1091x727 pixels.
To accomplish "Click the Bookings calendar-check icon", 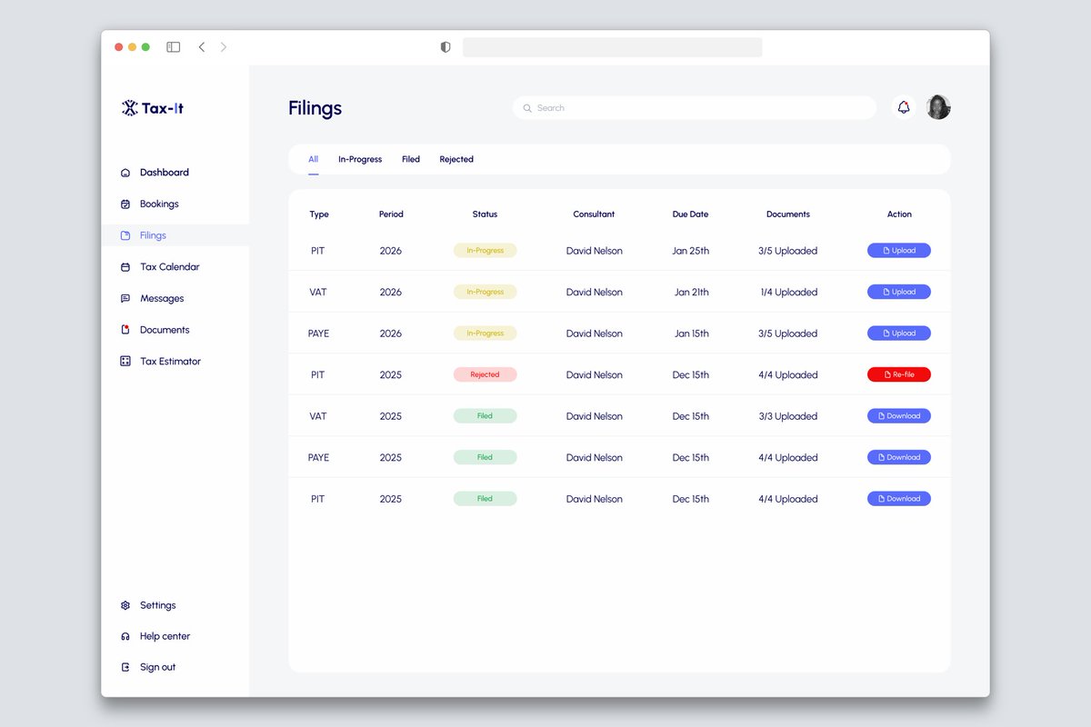I will (x=125, y=204).
